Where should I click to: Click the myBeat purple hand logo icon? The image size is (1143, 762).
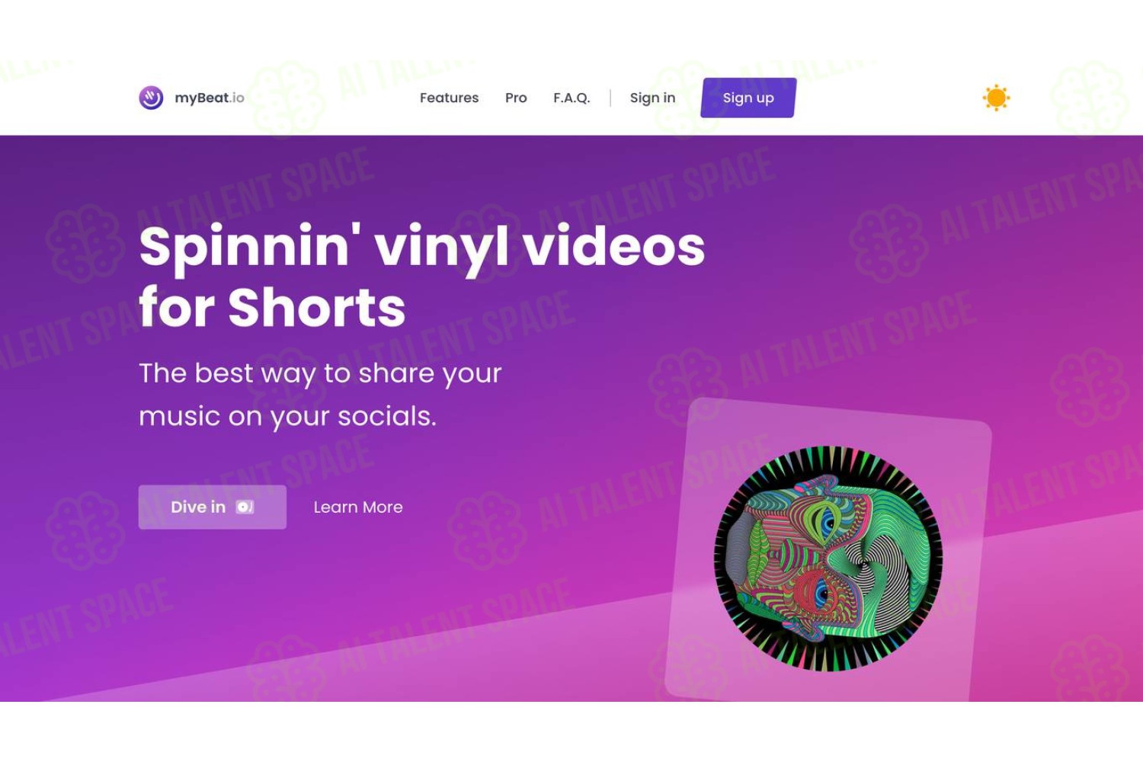(151, 98)
